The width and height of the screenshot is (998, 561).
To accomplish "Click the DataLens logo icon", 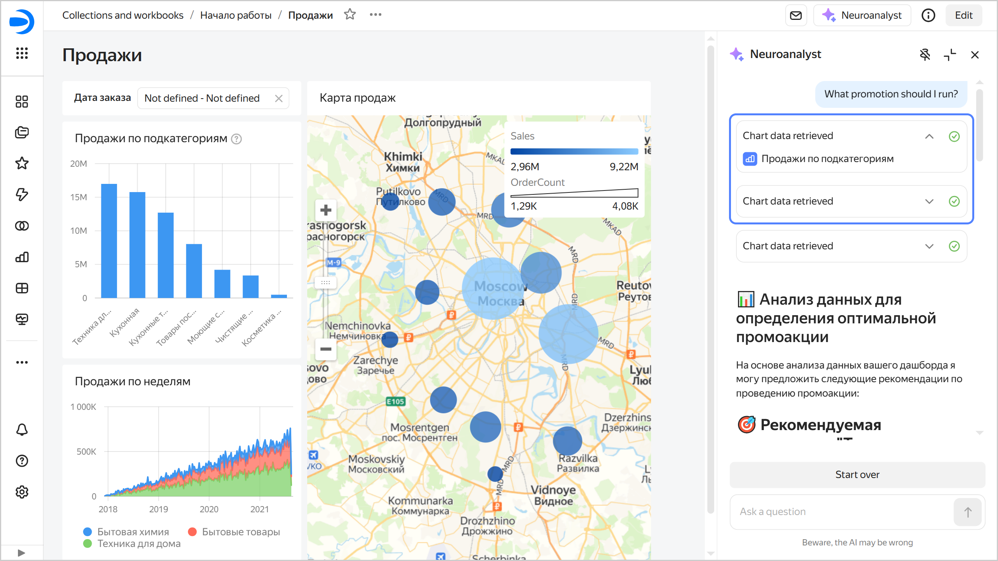I will 22,22.
